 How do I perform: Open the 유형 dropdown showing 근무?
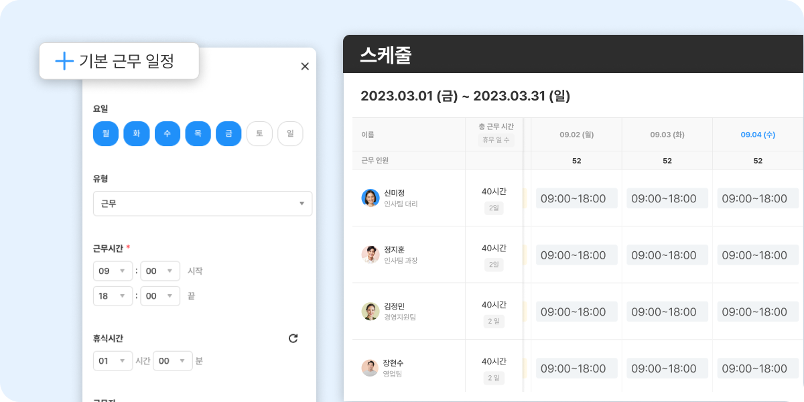pos(200,204)
